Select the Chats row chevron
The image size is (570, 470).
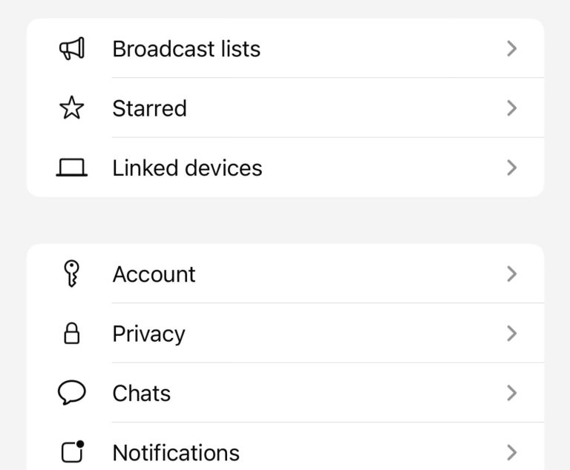click(x=511, y=393)
